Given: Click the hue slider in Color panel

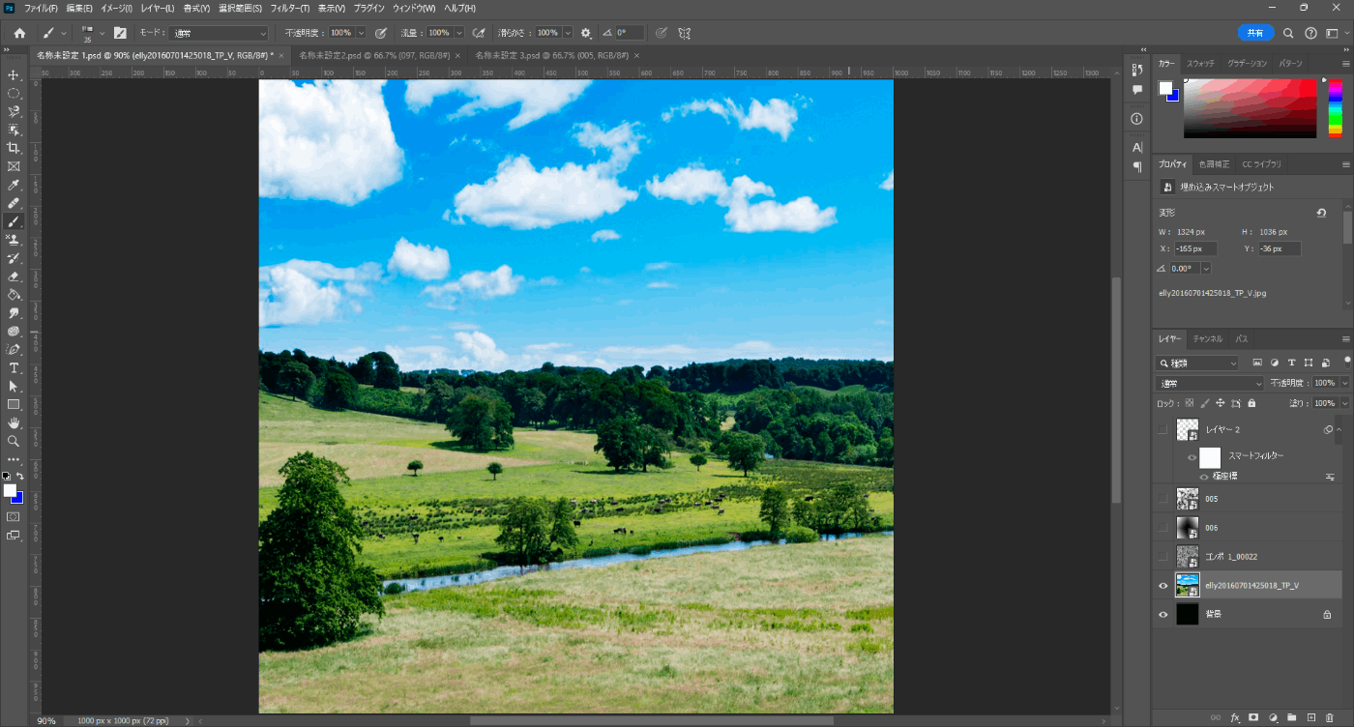Looking at the screenshot, I should [x=1335, y=108].
